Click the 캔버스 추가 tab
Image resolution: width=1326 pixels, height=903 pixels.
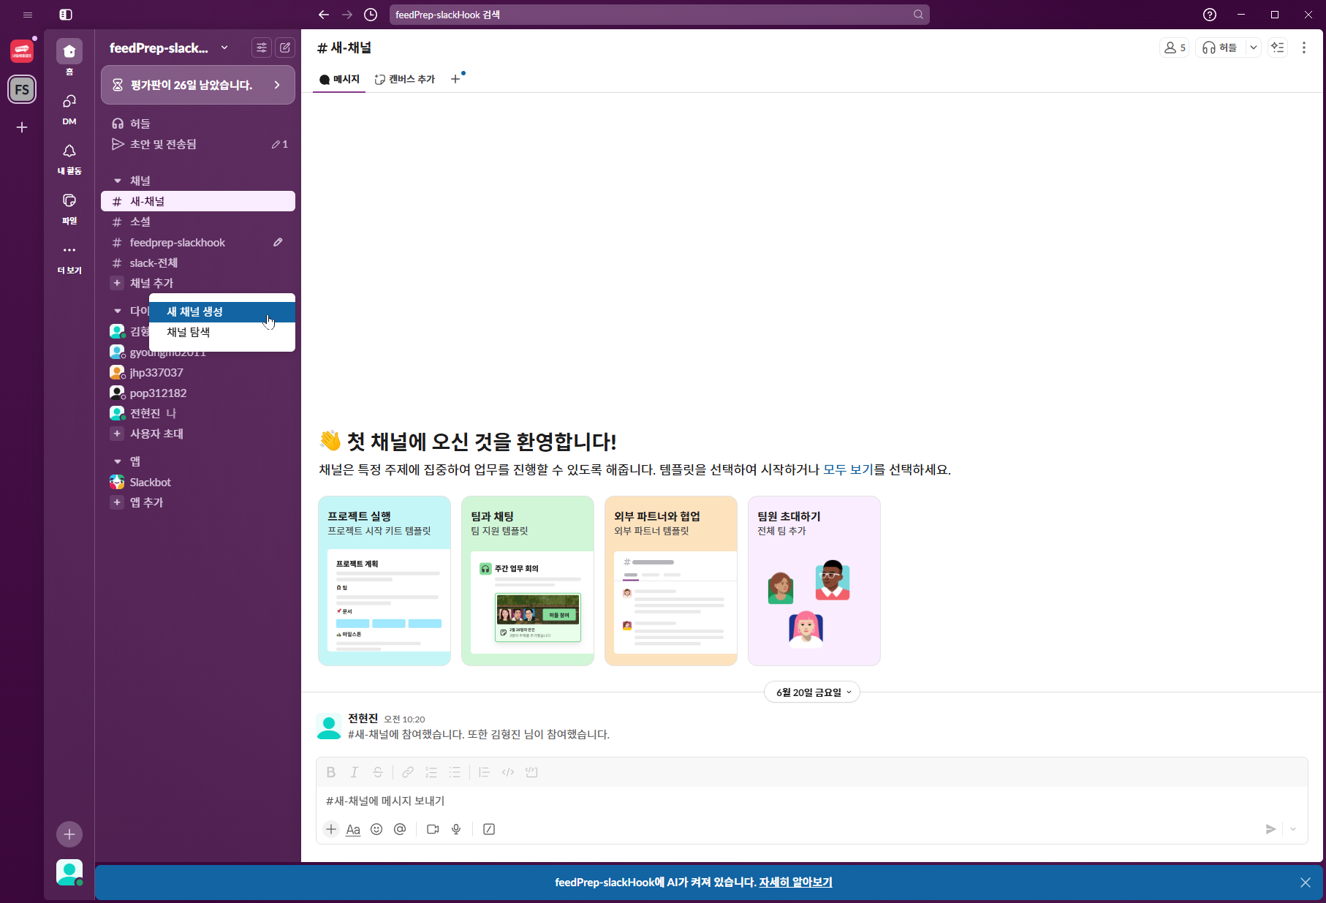coord(405,79)
